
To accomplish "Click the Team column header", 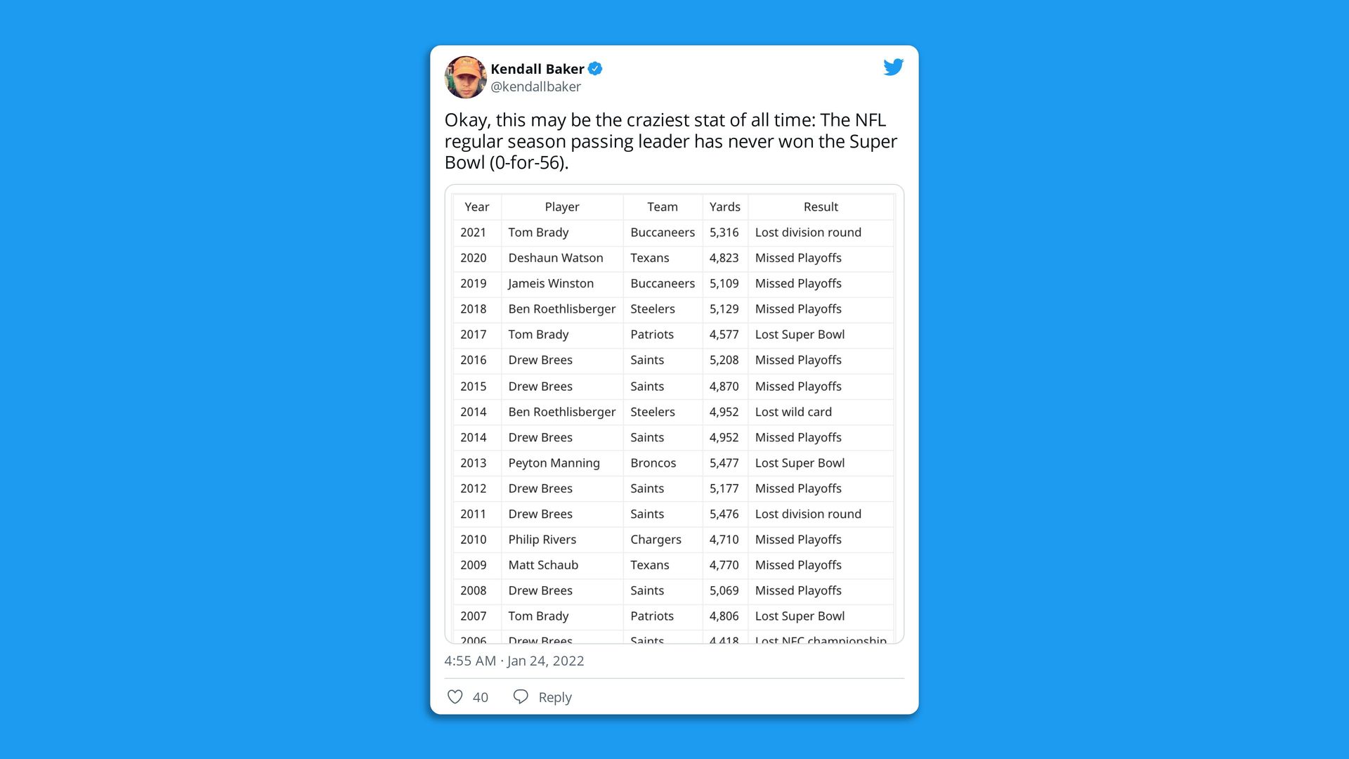I will click(663, 207).
